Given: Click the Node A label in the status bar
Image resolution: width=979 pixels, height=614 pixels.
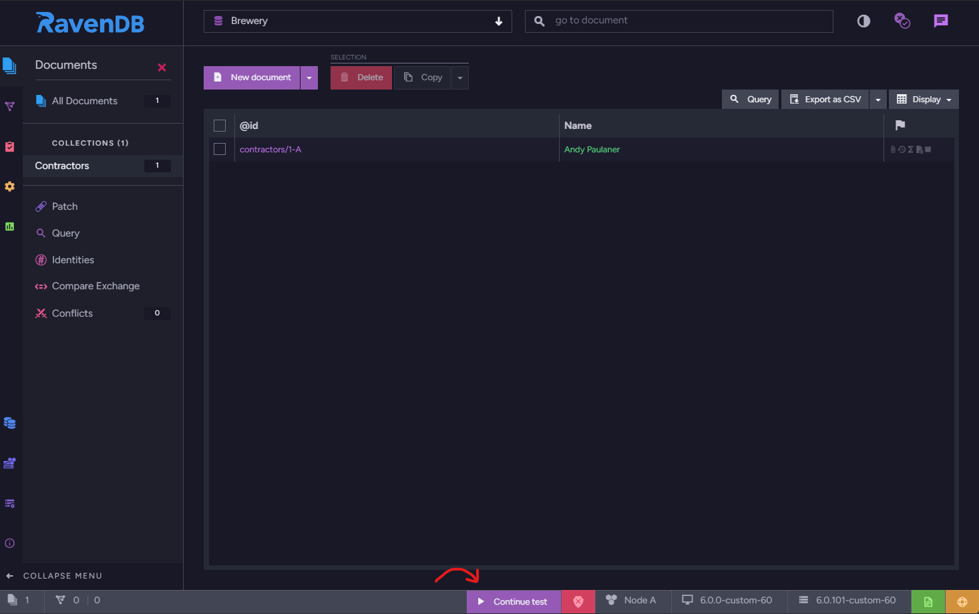Looking at the screenshot, I should click(x=640, y=600).
